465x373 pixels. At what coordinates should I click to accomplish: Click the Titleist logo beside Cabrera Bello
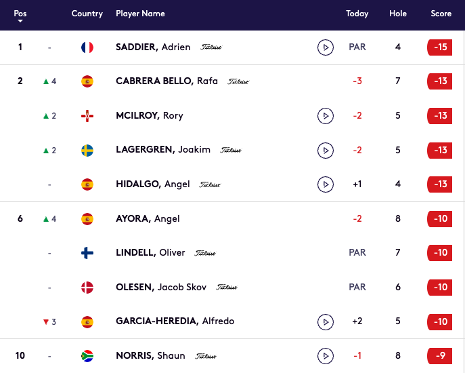238,81
